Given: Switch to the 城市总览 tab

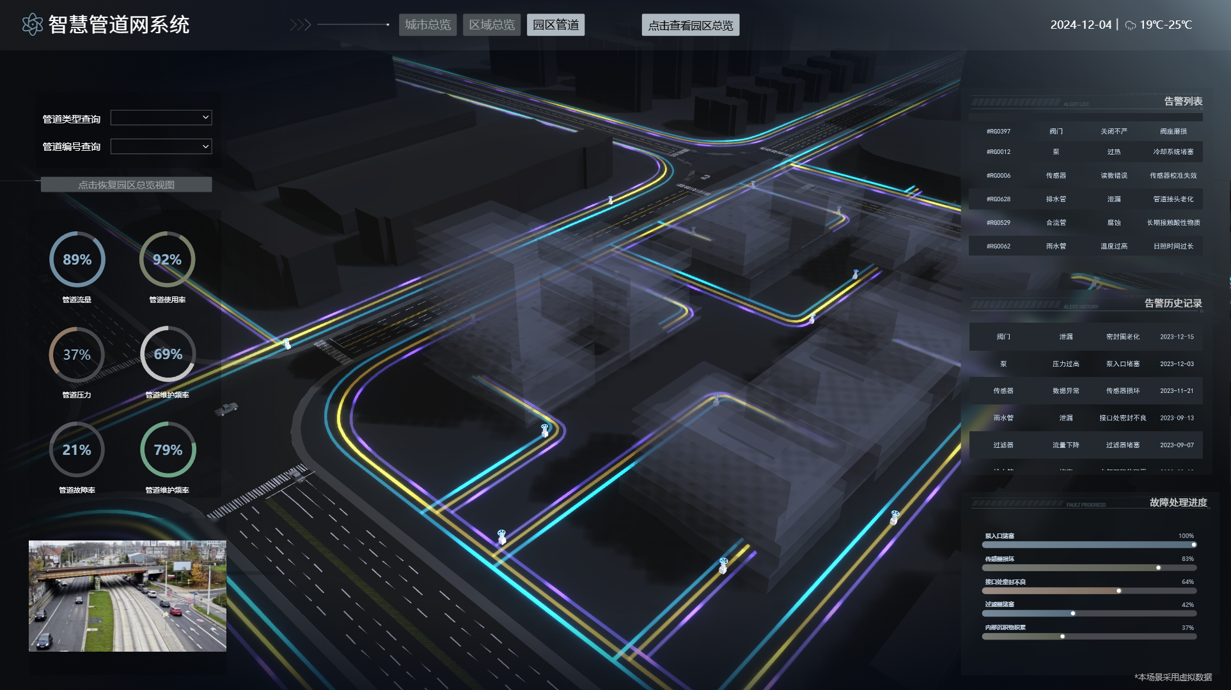Looking at the screenshot, I should [x=428, y=25].
